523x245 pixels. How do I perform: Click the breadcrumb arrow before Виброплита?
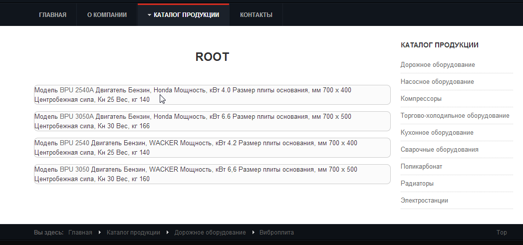pos(253,233)
